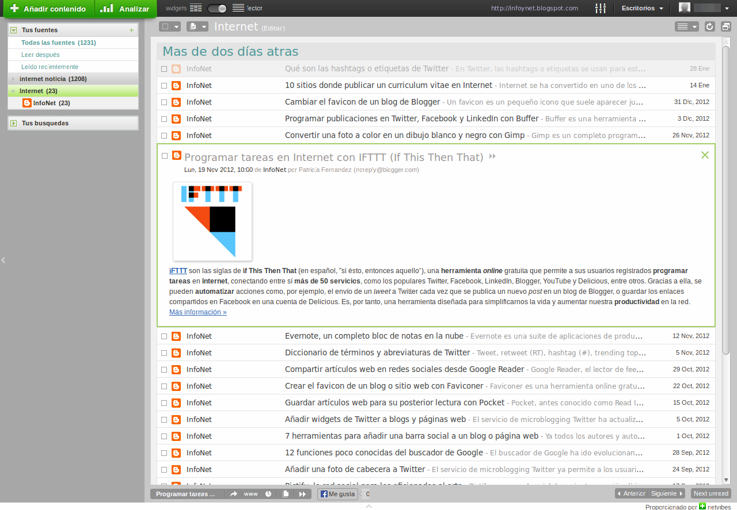Click the skip arrows next to IFTTT title

tap(492, 157)
